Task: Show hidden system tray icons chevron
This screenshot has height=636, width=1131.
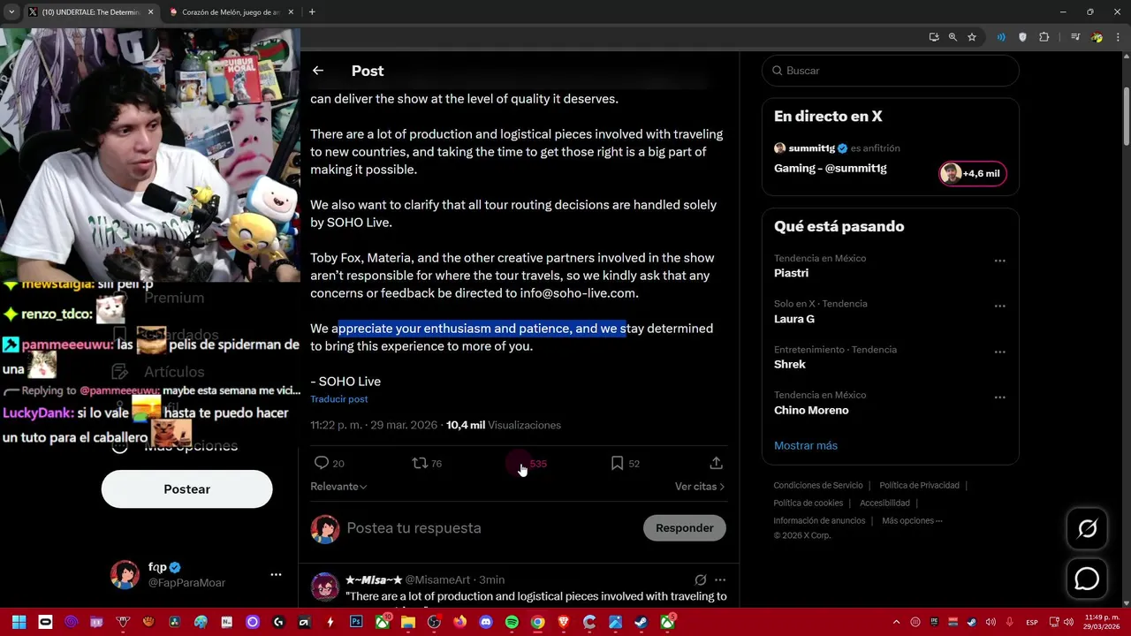Action: click(896, 622)
